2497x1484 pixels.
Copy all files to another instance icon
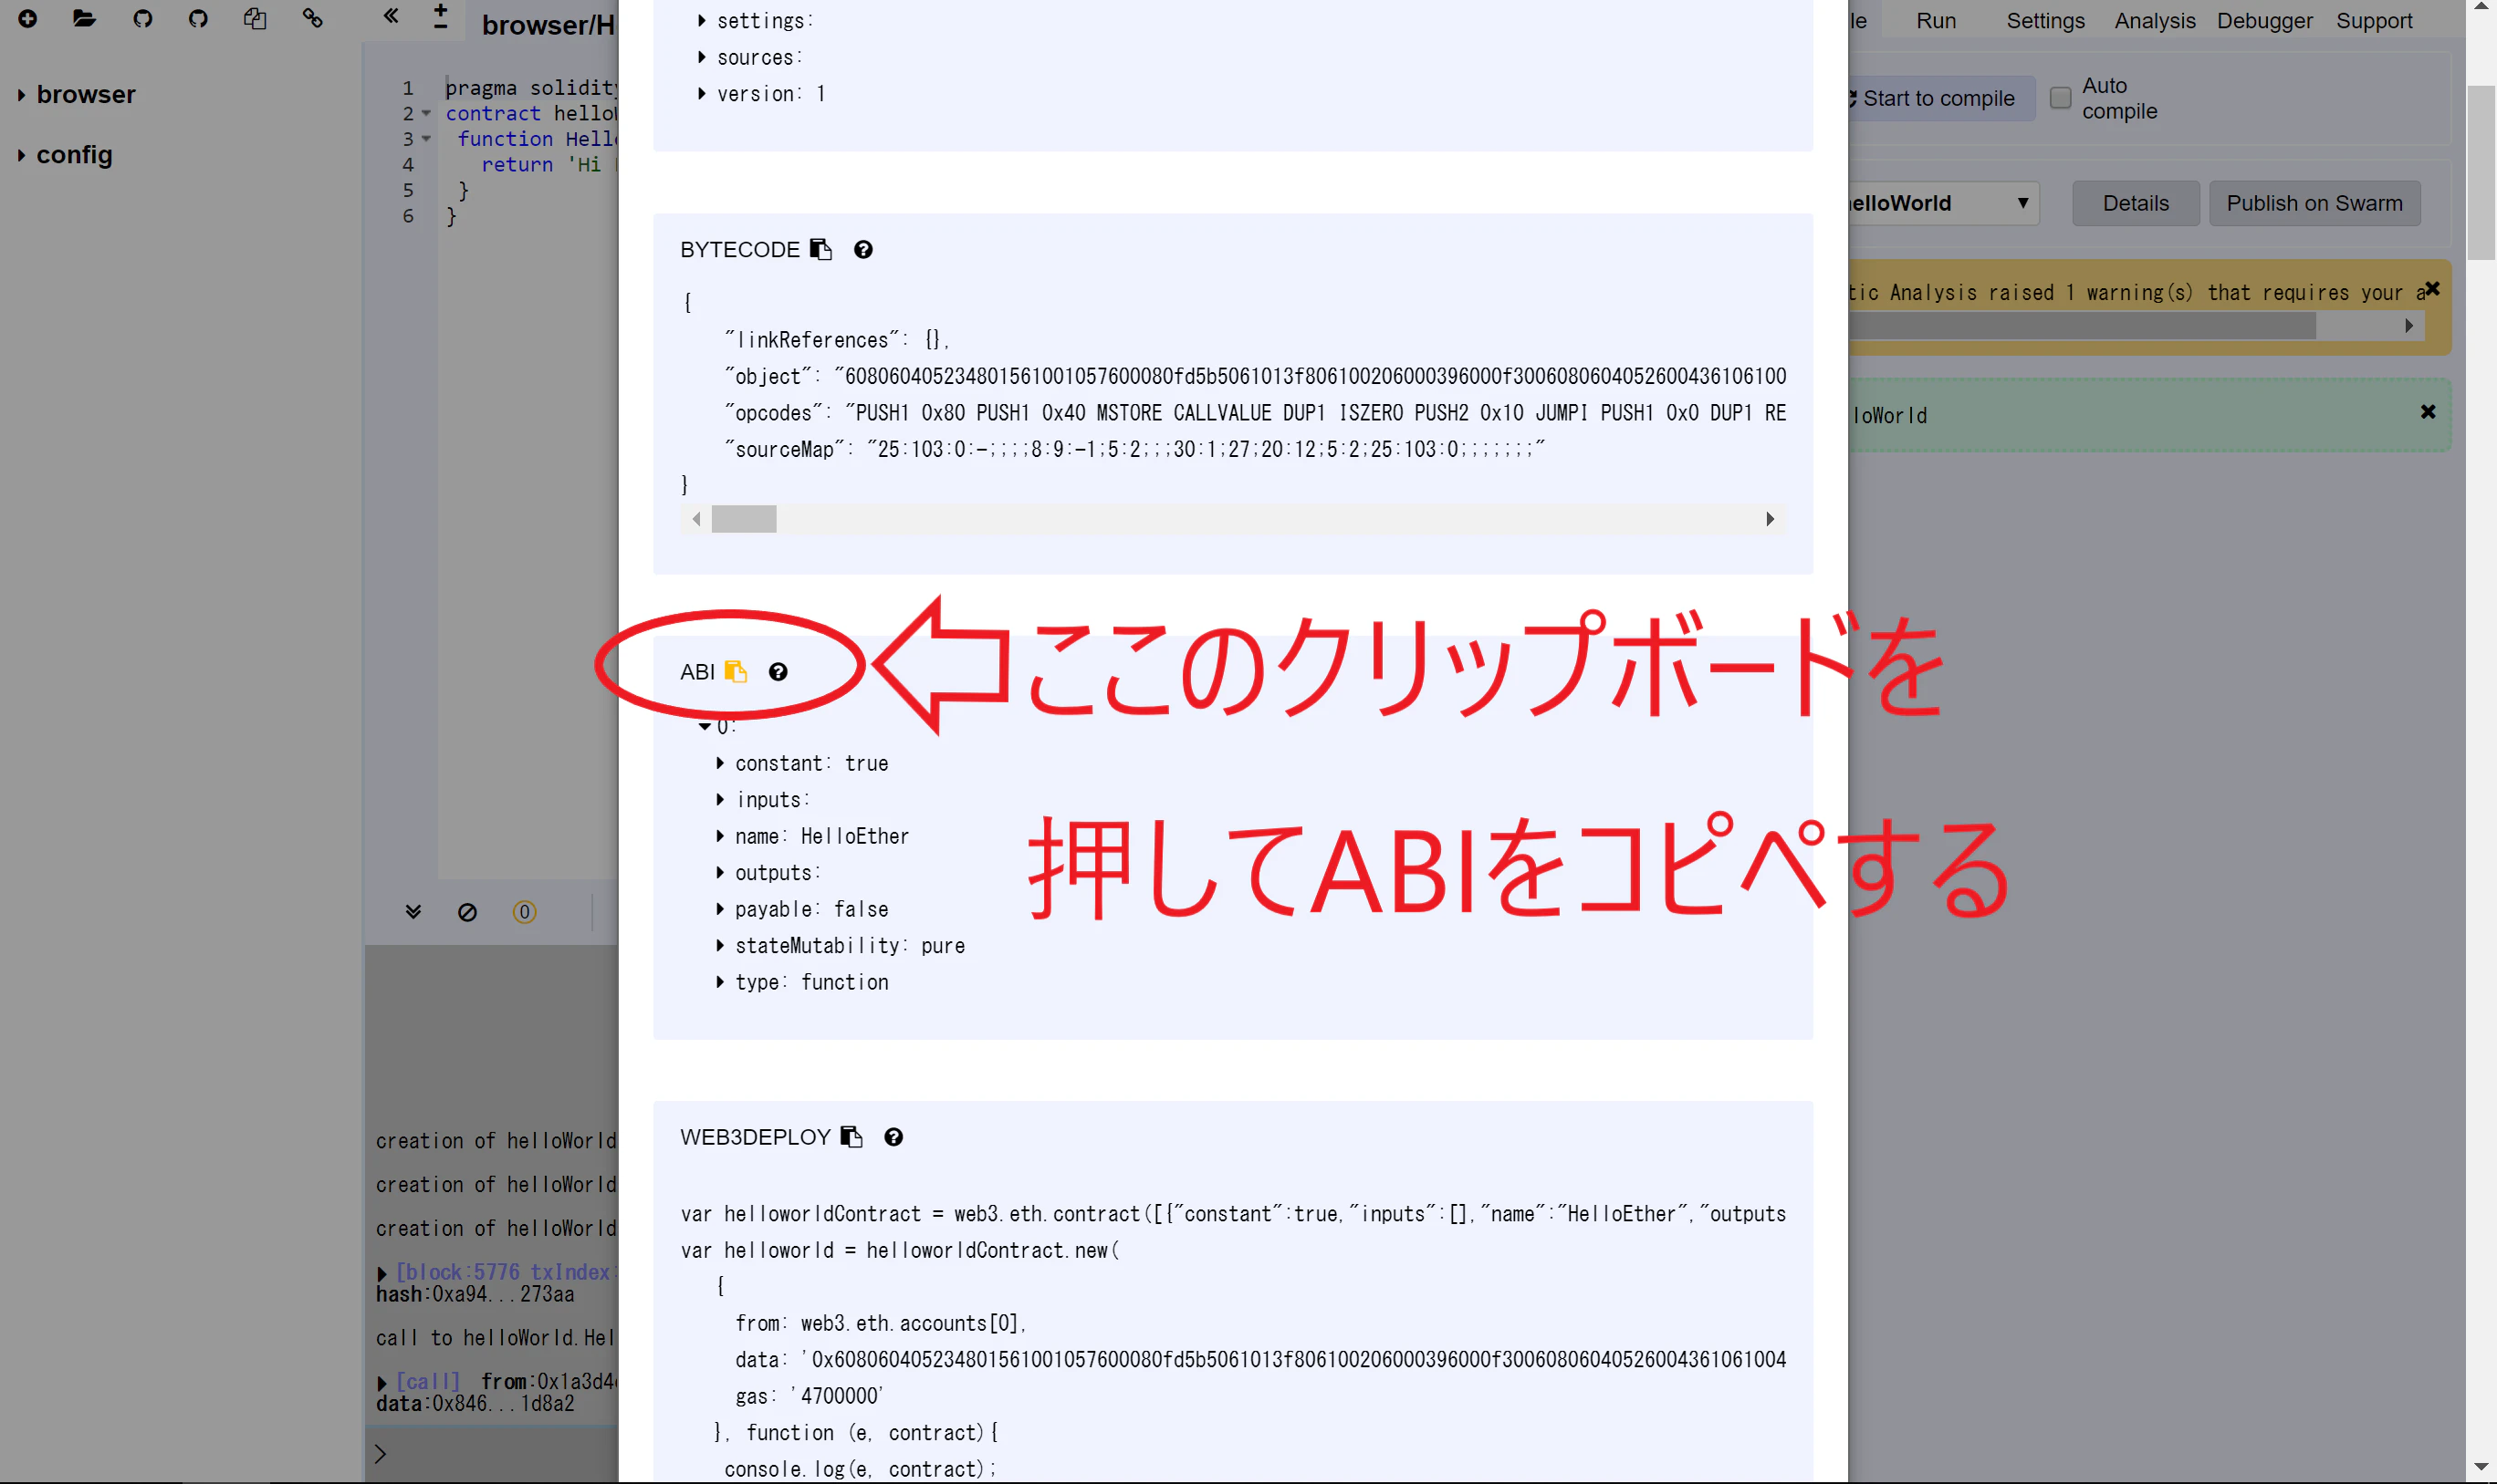point(256,18)
